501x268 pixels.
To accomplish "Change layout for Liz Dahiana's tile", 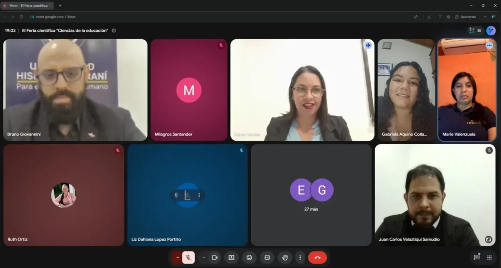I will (187, 195).
